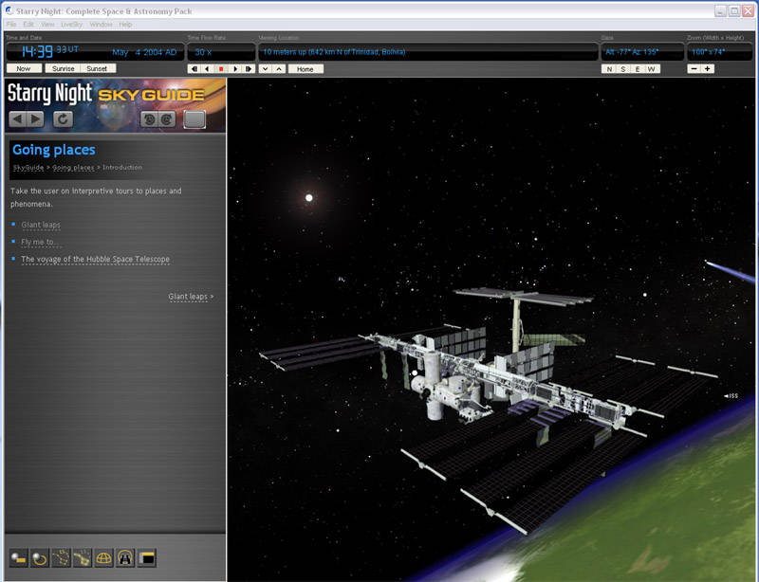The width and height of the screenshot is (759, 582).
Task: Run time forward
Action: tap(235, 68)
